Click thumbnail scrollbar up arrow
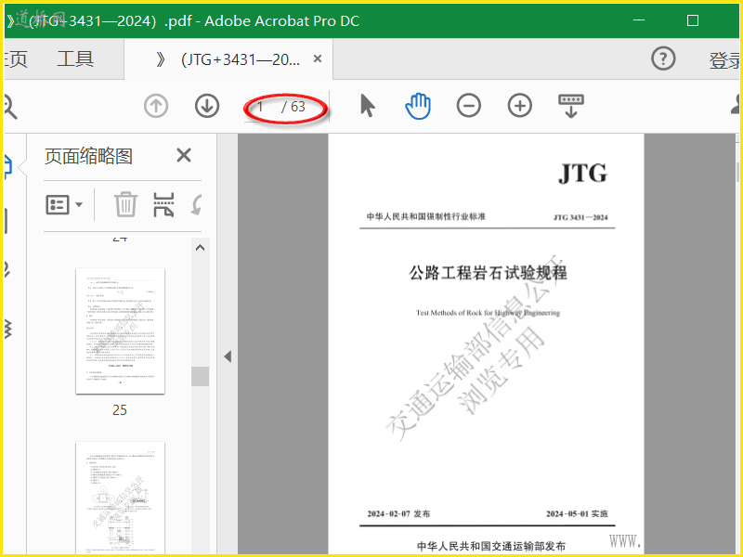Viewport: 743px width, 557px height. click(x=200, y=247)
